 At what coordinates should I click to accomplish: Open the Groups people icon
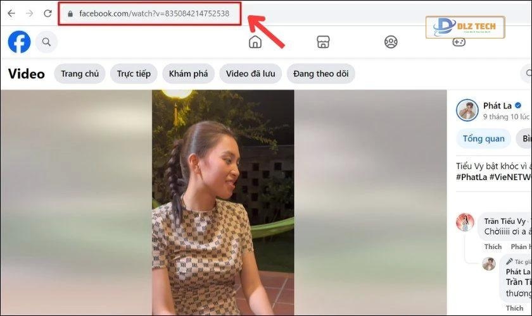click(391, 42)
